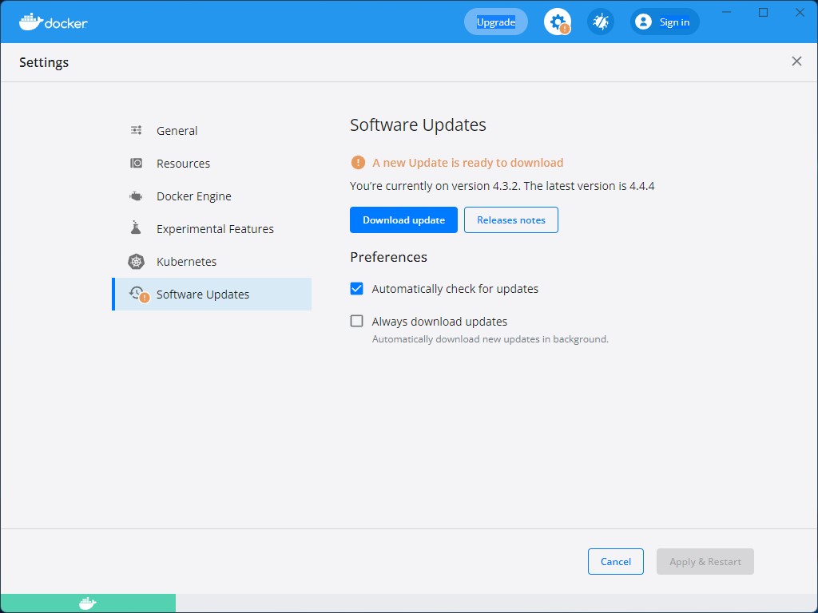
Task: Click the Download update button
Action: (403, 219)
